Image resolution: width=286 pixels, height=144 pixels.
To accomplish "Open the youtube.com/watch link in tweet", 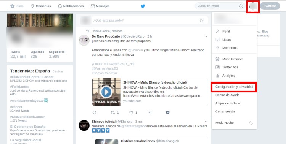I will [x=115, y=64].
